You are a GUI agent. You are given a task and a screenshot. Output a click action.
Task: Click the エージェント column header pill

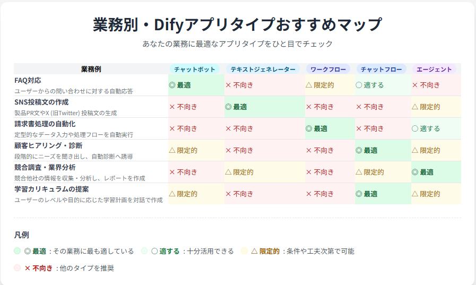coord(434,69)
